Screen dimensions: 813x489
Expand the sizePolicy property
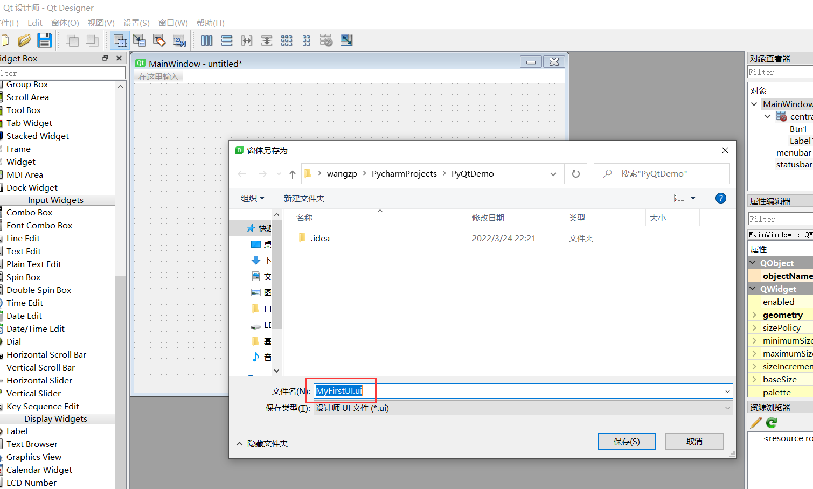754,327
